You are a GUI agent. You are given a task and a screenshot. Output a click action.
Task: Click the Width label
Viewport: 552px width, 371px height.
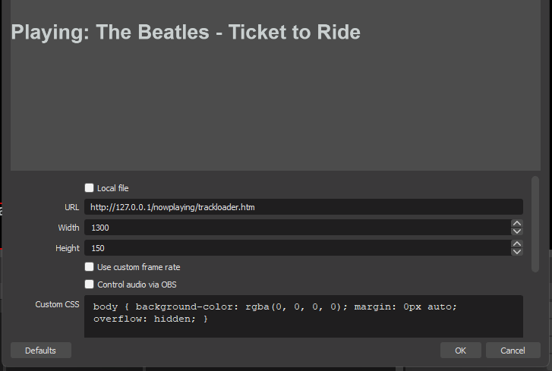point(68,228)
